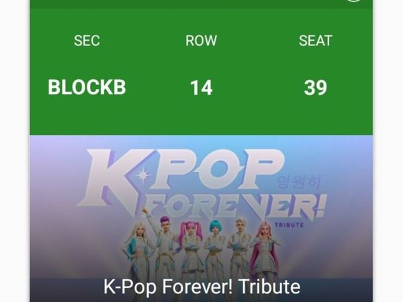Click the SEAT label

pos(315,40)
